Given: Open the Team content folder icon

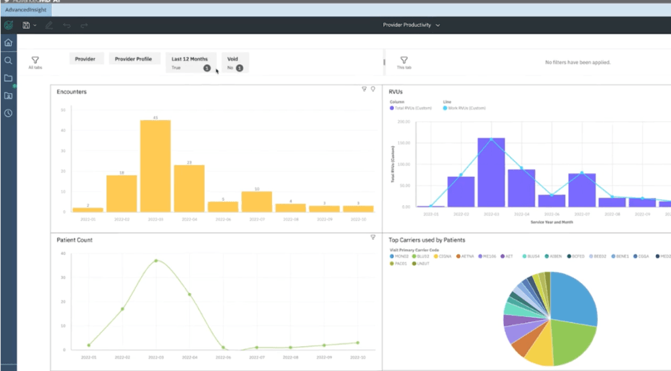Looking at the screenshot, I should tap(8, 96).
